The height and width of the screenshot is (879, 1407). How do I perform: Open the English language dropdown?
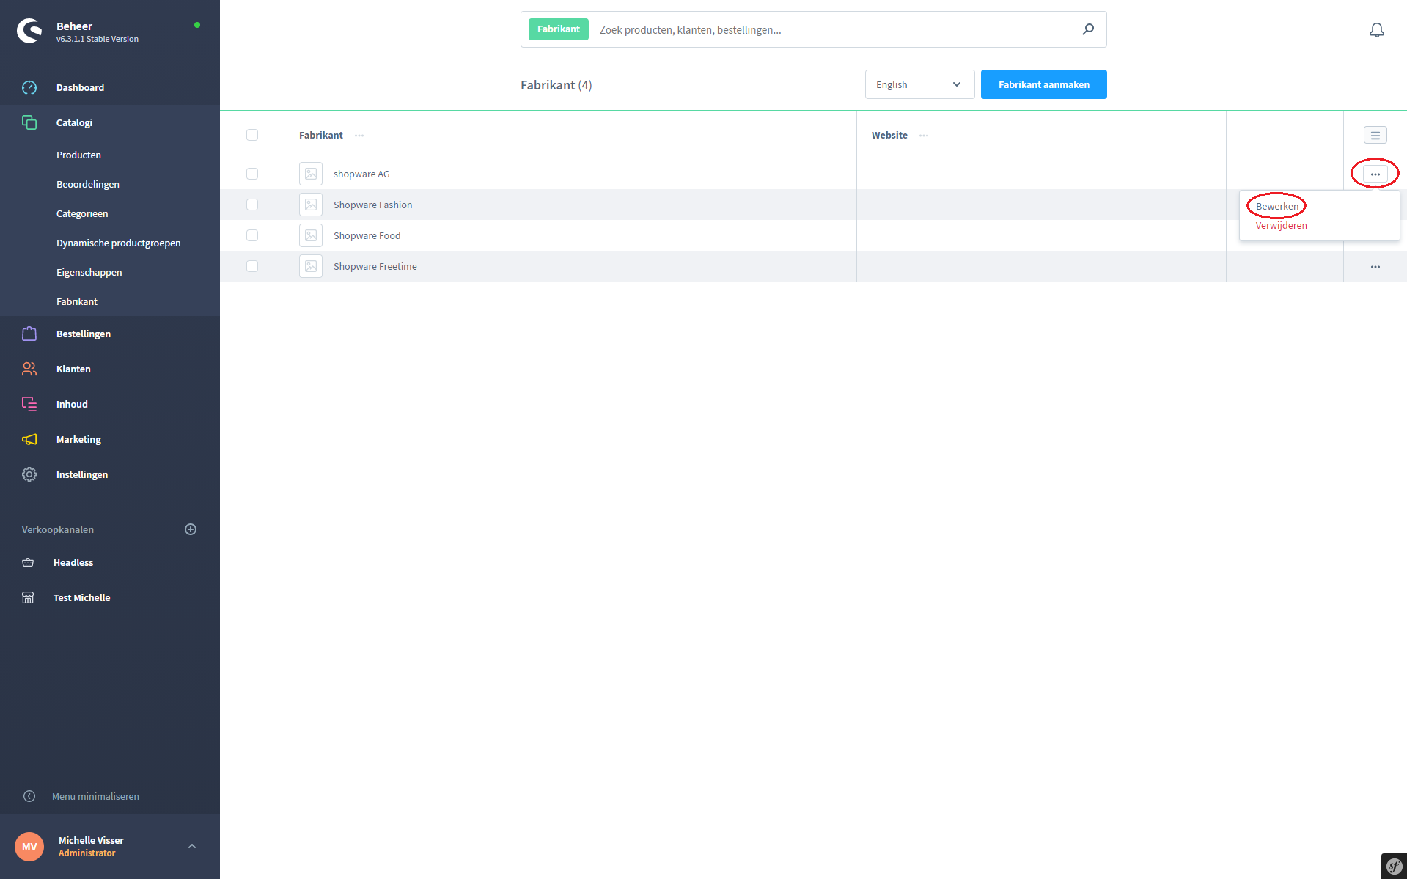pos(919,84)
